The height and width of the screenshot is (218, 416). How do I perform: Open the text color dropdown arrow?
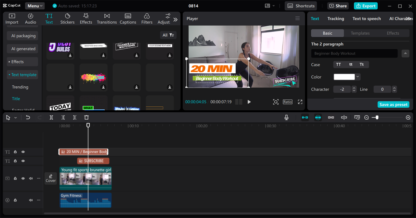click(358, 77)
